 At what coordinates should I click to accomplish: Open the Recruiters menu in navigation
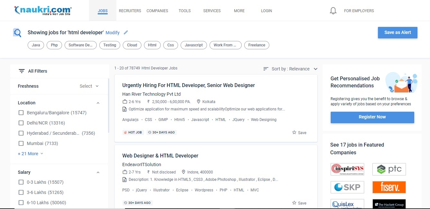pos(130,11)
